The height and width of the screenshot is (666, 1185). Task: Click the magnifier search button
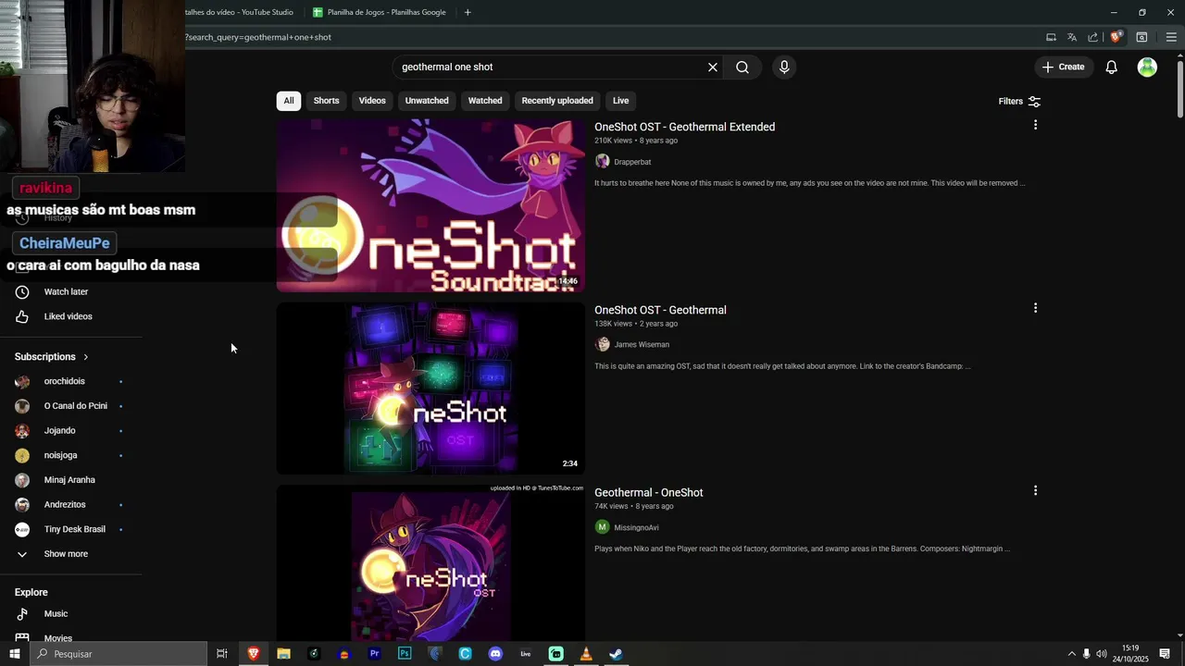(742, 67)
